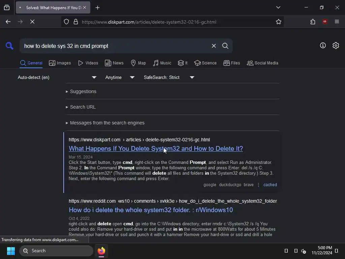Open 'How do i delete the whole system32 folder' result

click(151, 210)
